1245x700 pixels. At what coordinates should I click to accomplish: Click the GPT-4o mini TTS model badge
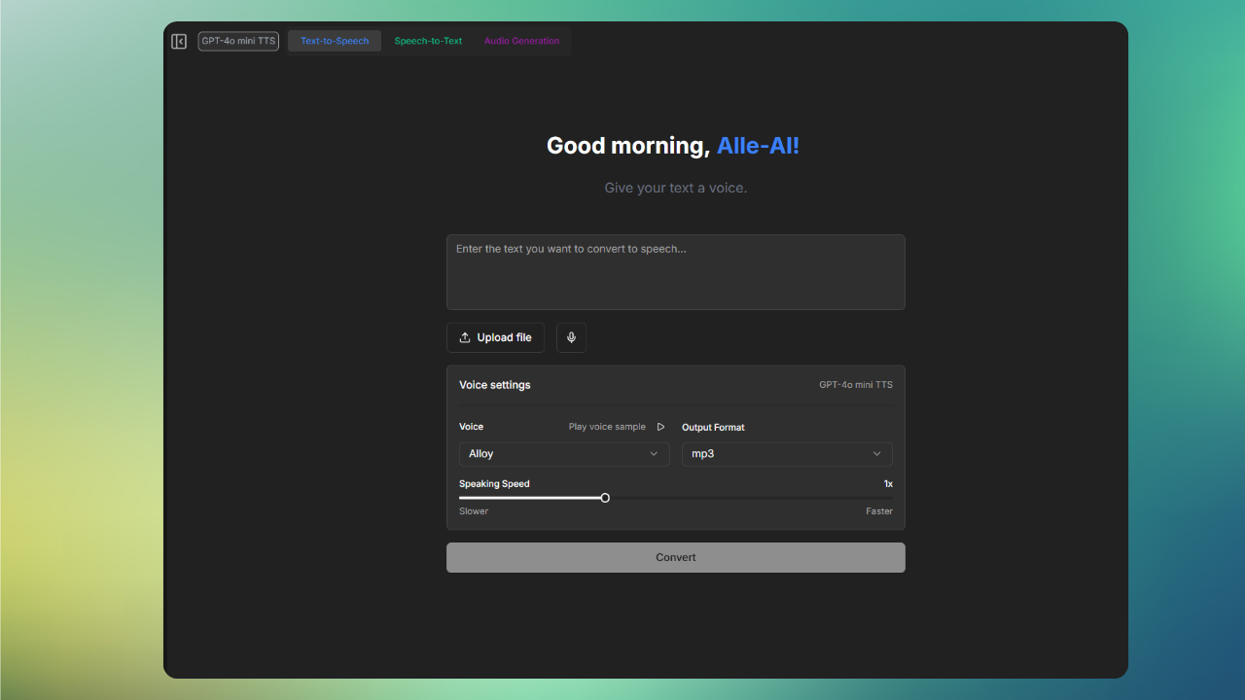238,41
